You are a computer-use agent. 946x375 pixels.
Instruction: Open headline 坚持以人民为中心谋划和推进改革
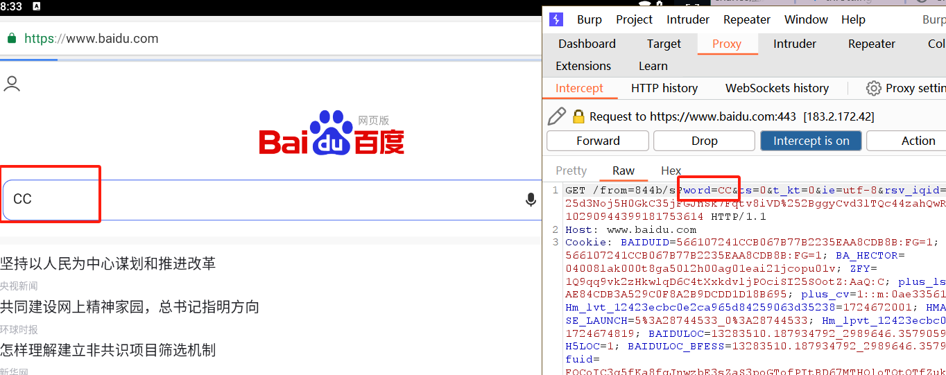coord(108,263)
